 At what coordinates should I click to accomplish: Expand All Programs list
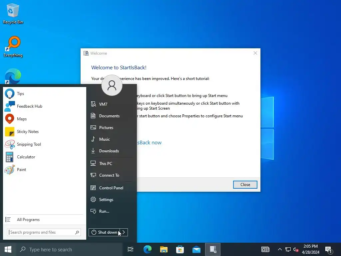45,220
